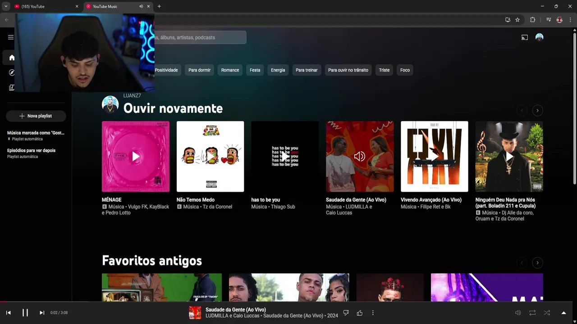The width and height of the screenshot is (577, 324).
Task: Play Ninguém Deu Nada pra Nós cover
Action: coord(509,157)
